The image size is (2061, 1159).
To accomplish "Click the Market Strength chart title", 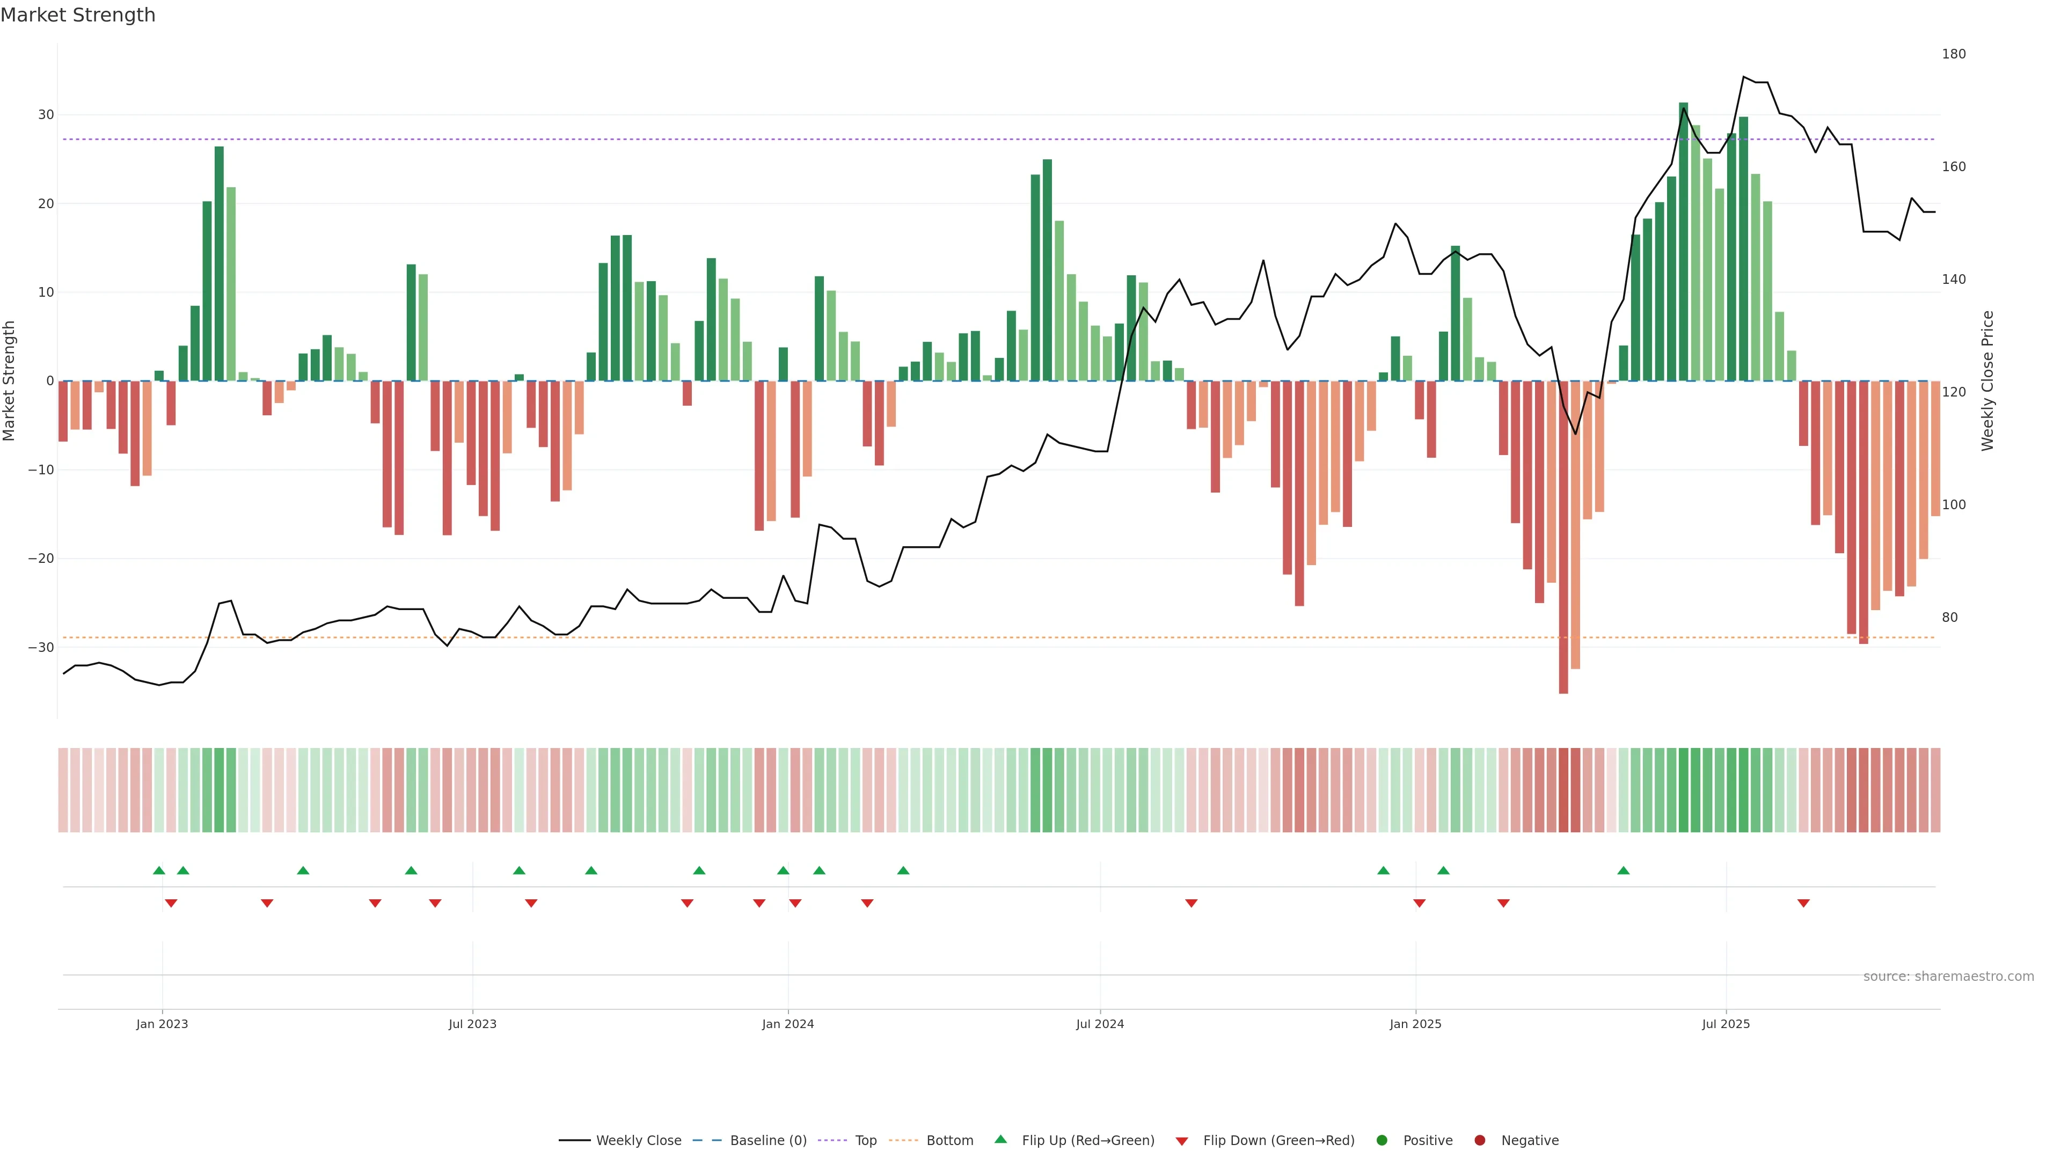I will coord(78,15).
